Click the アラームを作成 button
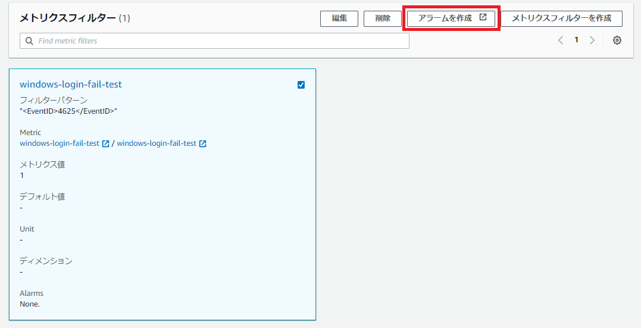This screenshot has width=641, height=328. tap(451, 18)
